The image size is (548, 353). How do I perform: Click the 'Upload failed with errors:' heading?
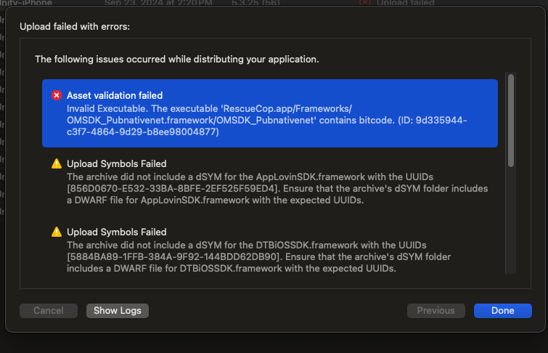(75, 27)
